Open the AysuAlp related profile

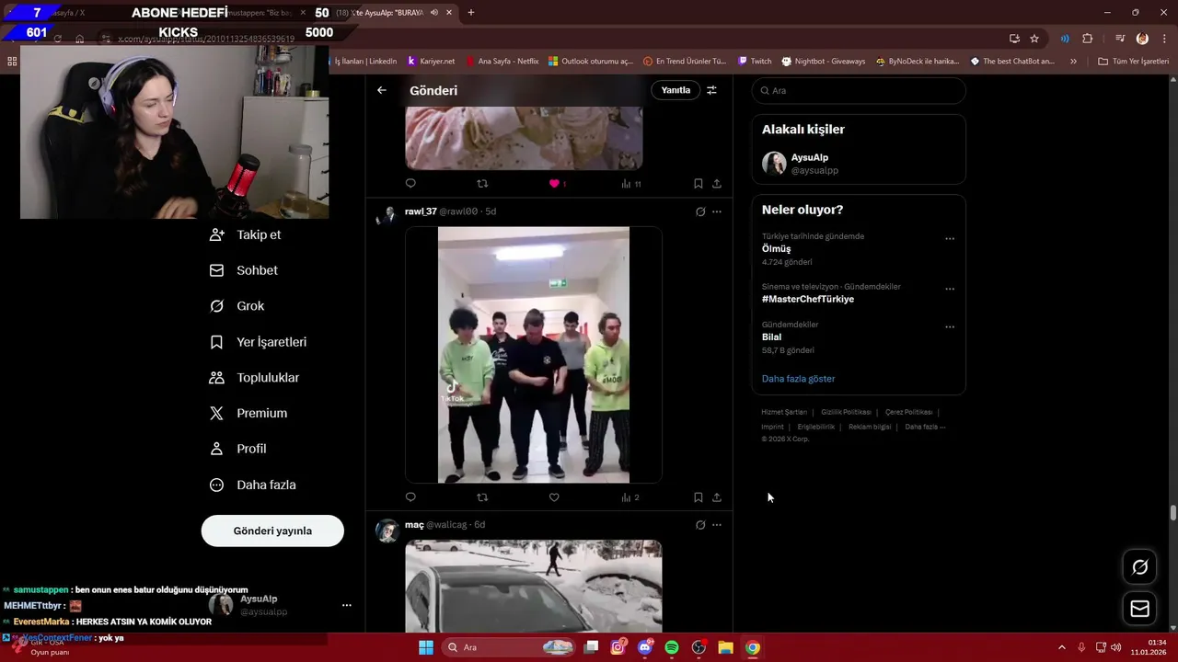click(859, 164)
